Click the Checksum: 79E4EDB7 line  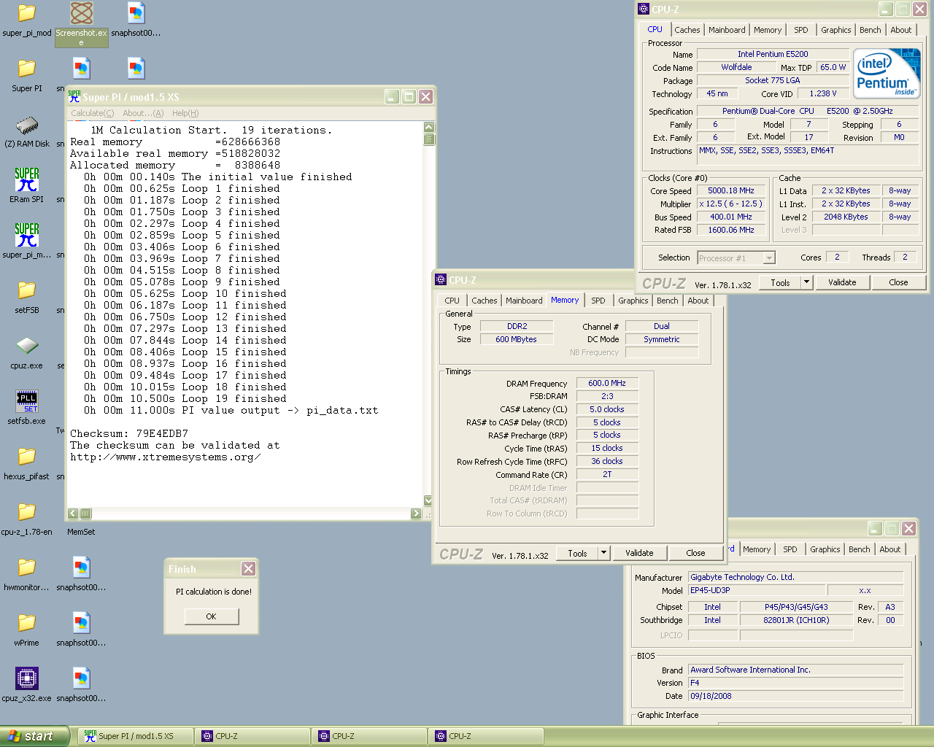(129, 433)
